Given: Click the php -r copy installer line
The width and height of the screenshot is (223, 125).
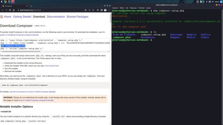Looking at the screenshot, I should tap(41, 40).
